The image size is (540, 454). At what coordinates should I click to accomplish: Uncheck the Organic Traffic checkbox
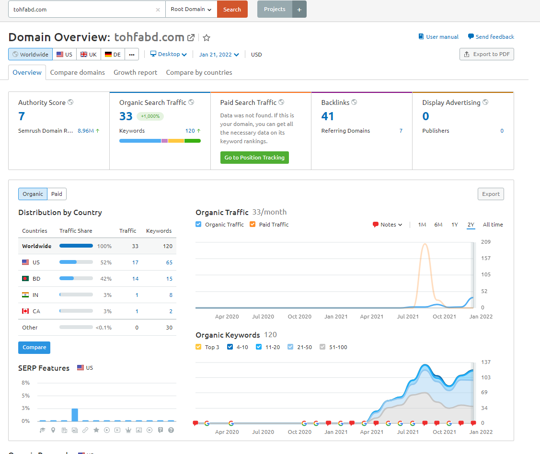[198, 225]
